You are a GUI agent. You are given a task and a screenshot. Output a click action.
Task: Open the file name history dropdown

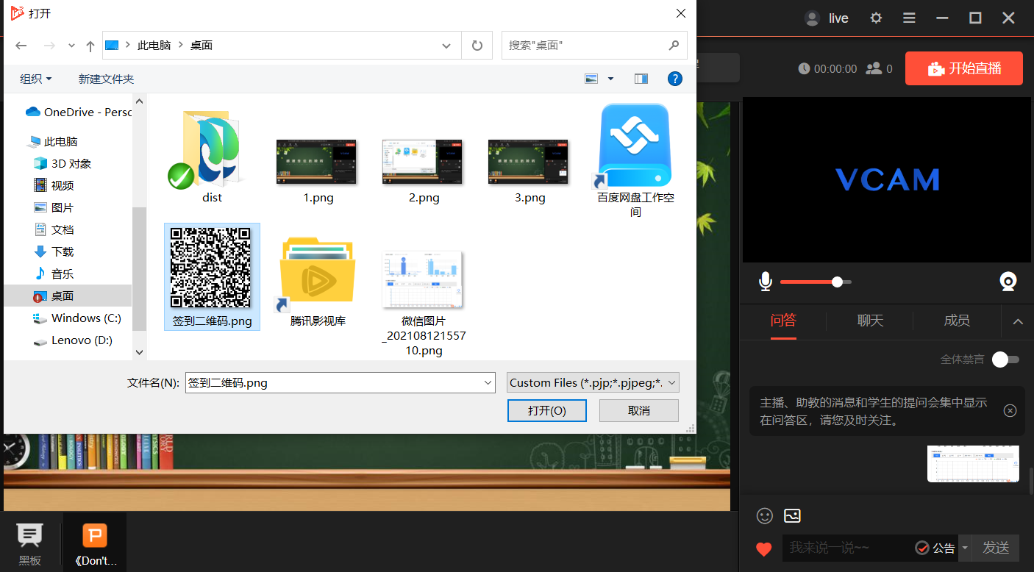pos(488,382)
